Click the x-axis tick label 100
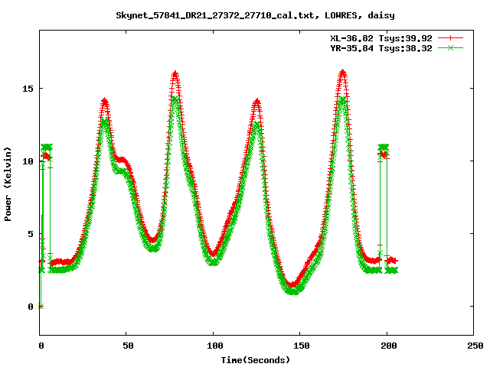This screenshot has height=367, width=490. (x=214, y=346)
